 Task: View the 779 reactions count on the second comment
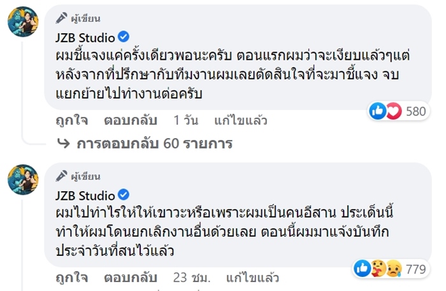pos(415,269)
